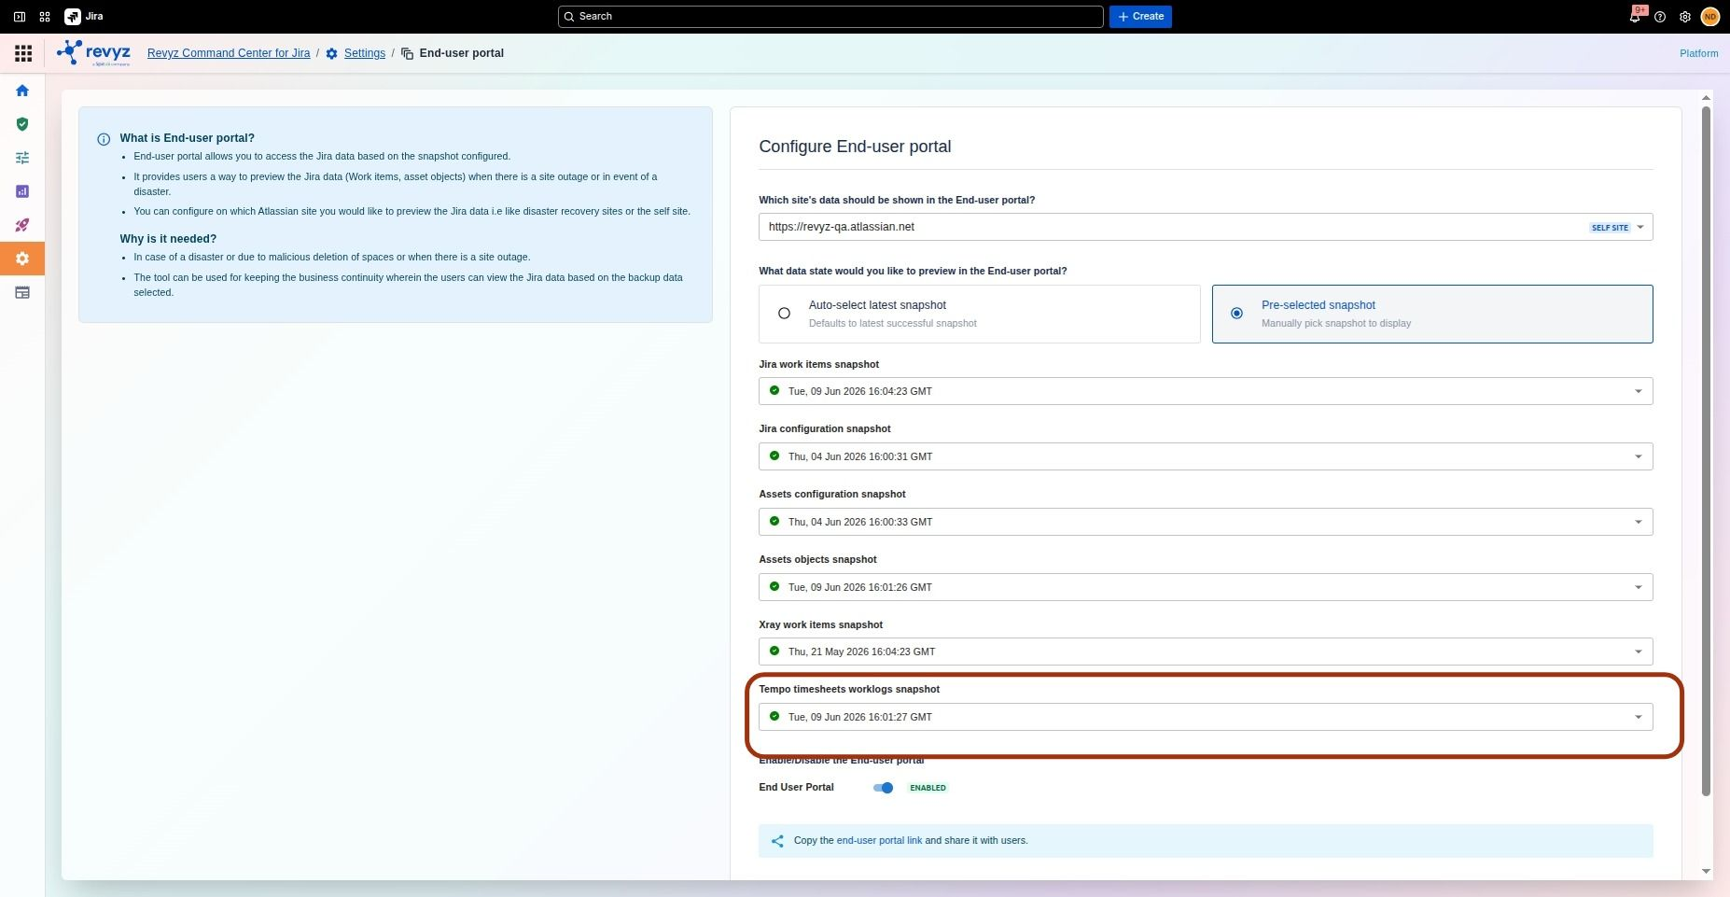
Task: Select the highlighted settings gear in sidebar
Action: tap(22, 259)
